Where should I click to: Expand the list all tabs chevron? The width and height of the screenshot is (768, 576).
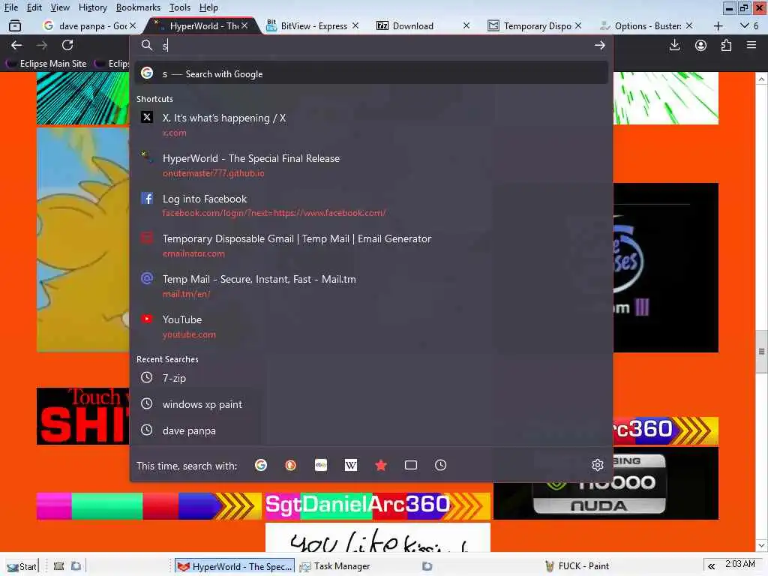[744, 25]
